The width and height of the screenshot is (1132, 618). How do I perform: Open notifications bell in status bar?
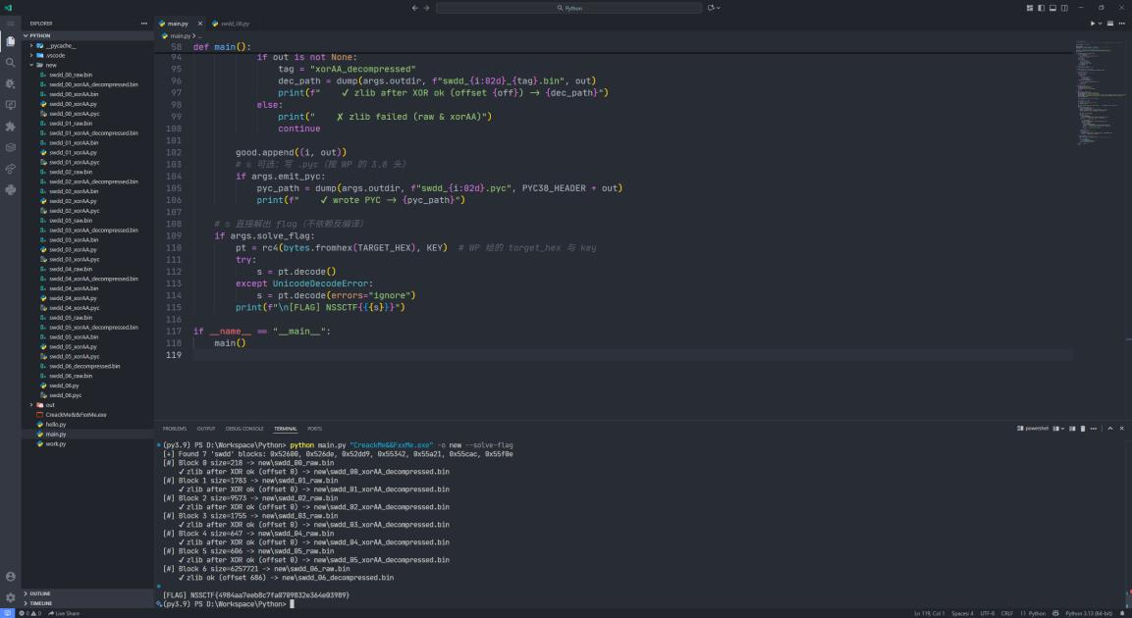pos(1122,613)
